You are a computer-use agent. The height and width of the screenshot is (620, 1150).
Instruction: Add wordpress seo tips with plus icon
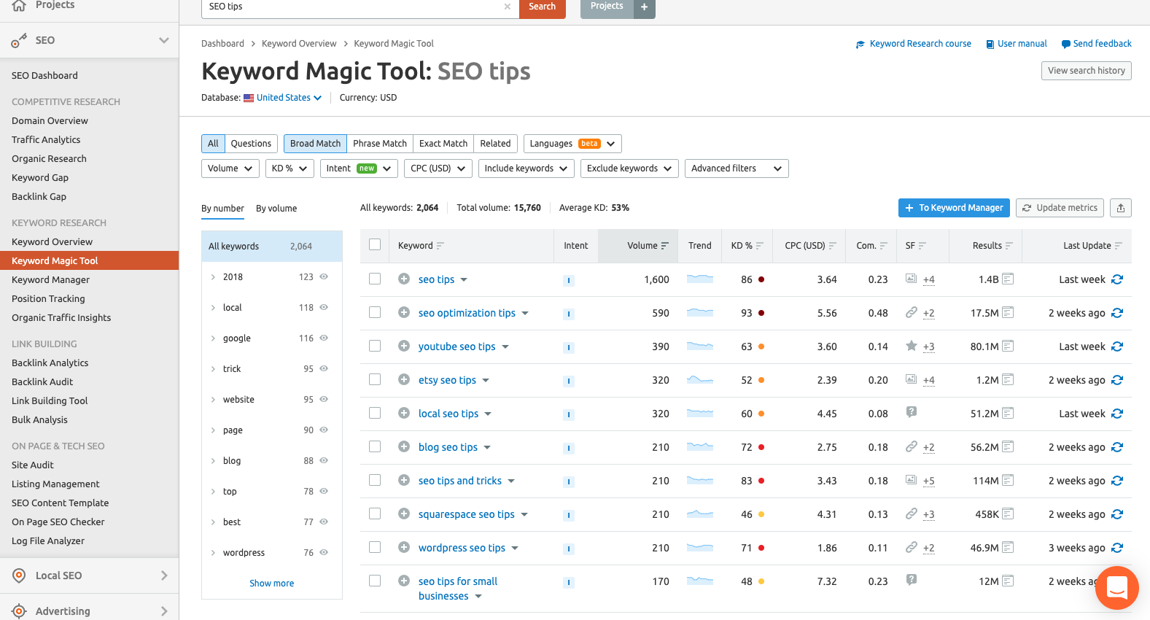click(x=404, y=547)
